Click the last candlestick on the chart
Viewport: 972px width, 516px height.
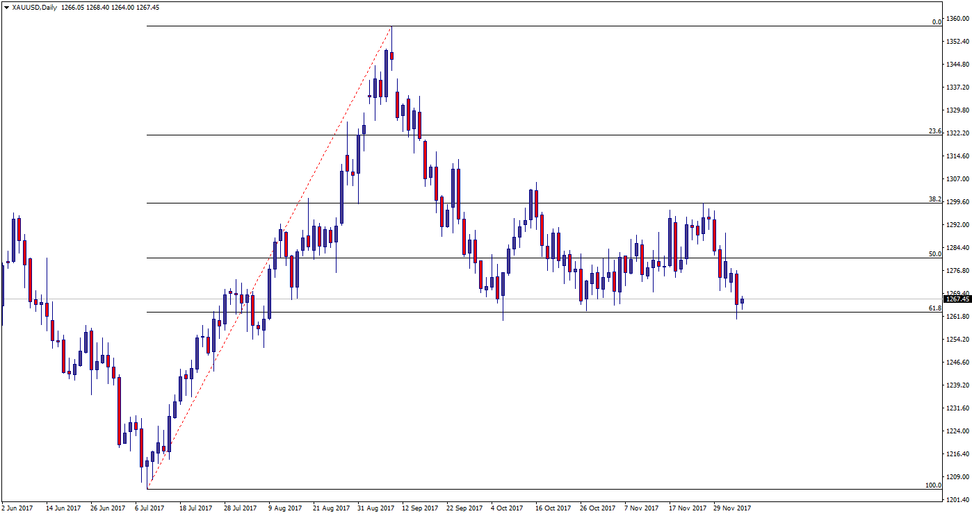pyautogui.click(x=742, y=301)
